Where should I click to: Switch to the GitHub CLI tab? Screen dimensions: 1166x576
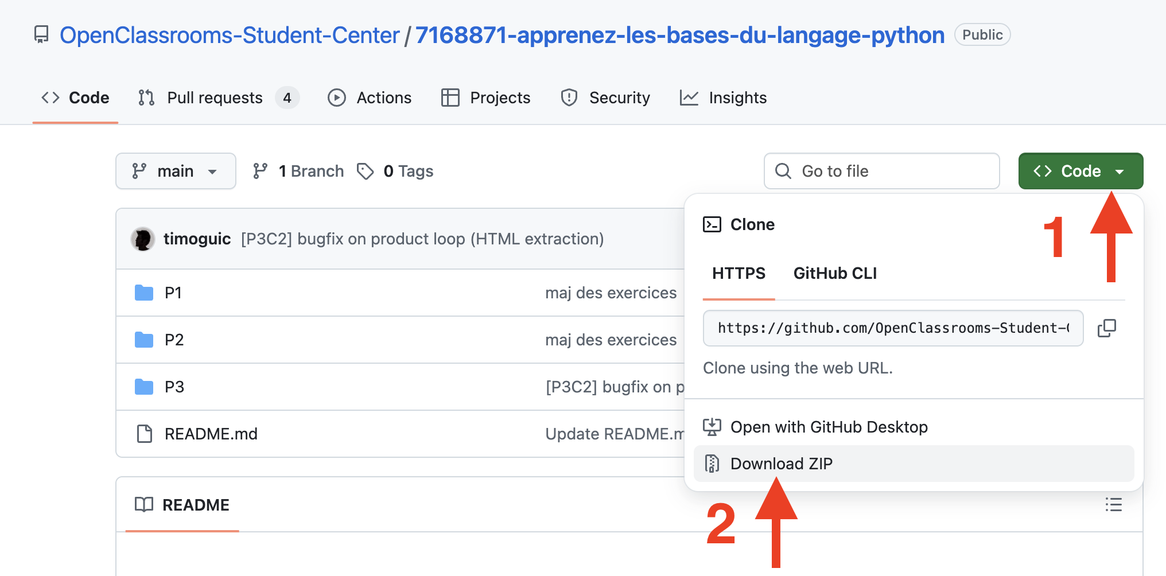pos(835,273)
